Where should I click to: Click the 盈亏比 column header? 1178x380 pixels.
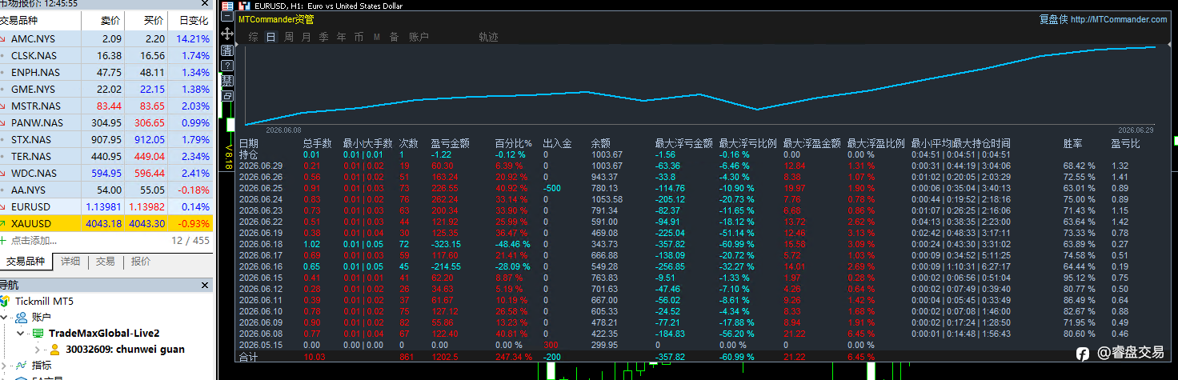pos(1125,143)
